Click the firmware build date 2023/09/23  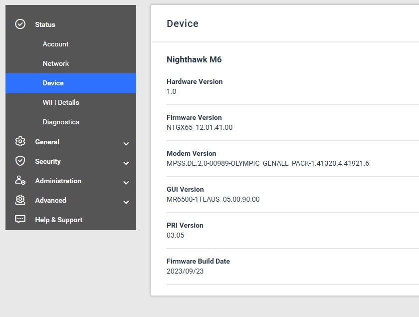click(x=185, y=271)
